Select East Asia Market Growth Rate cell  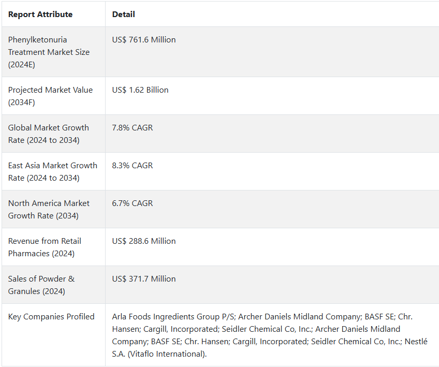point(53,172)
